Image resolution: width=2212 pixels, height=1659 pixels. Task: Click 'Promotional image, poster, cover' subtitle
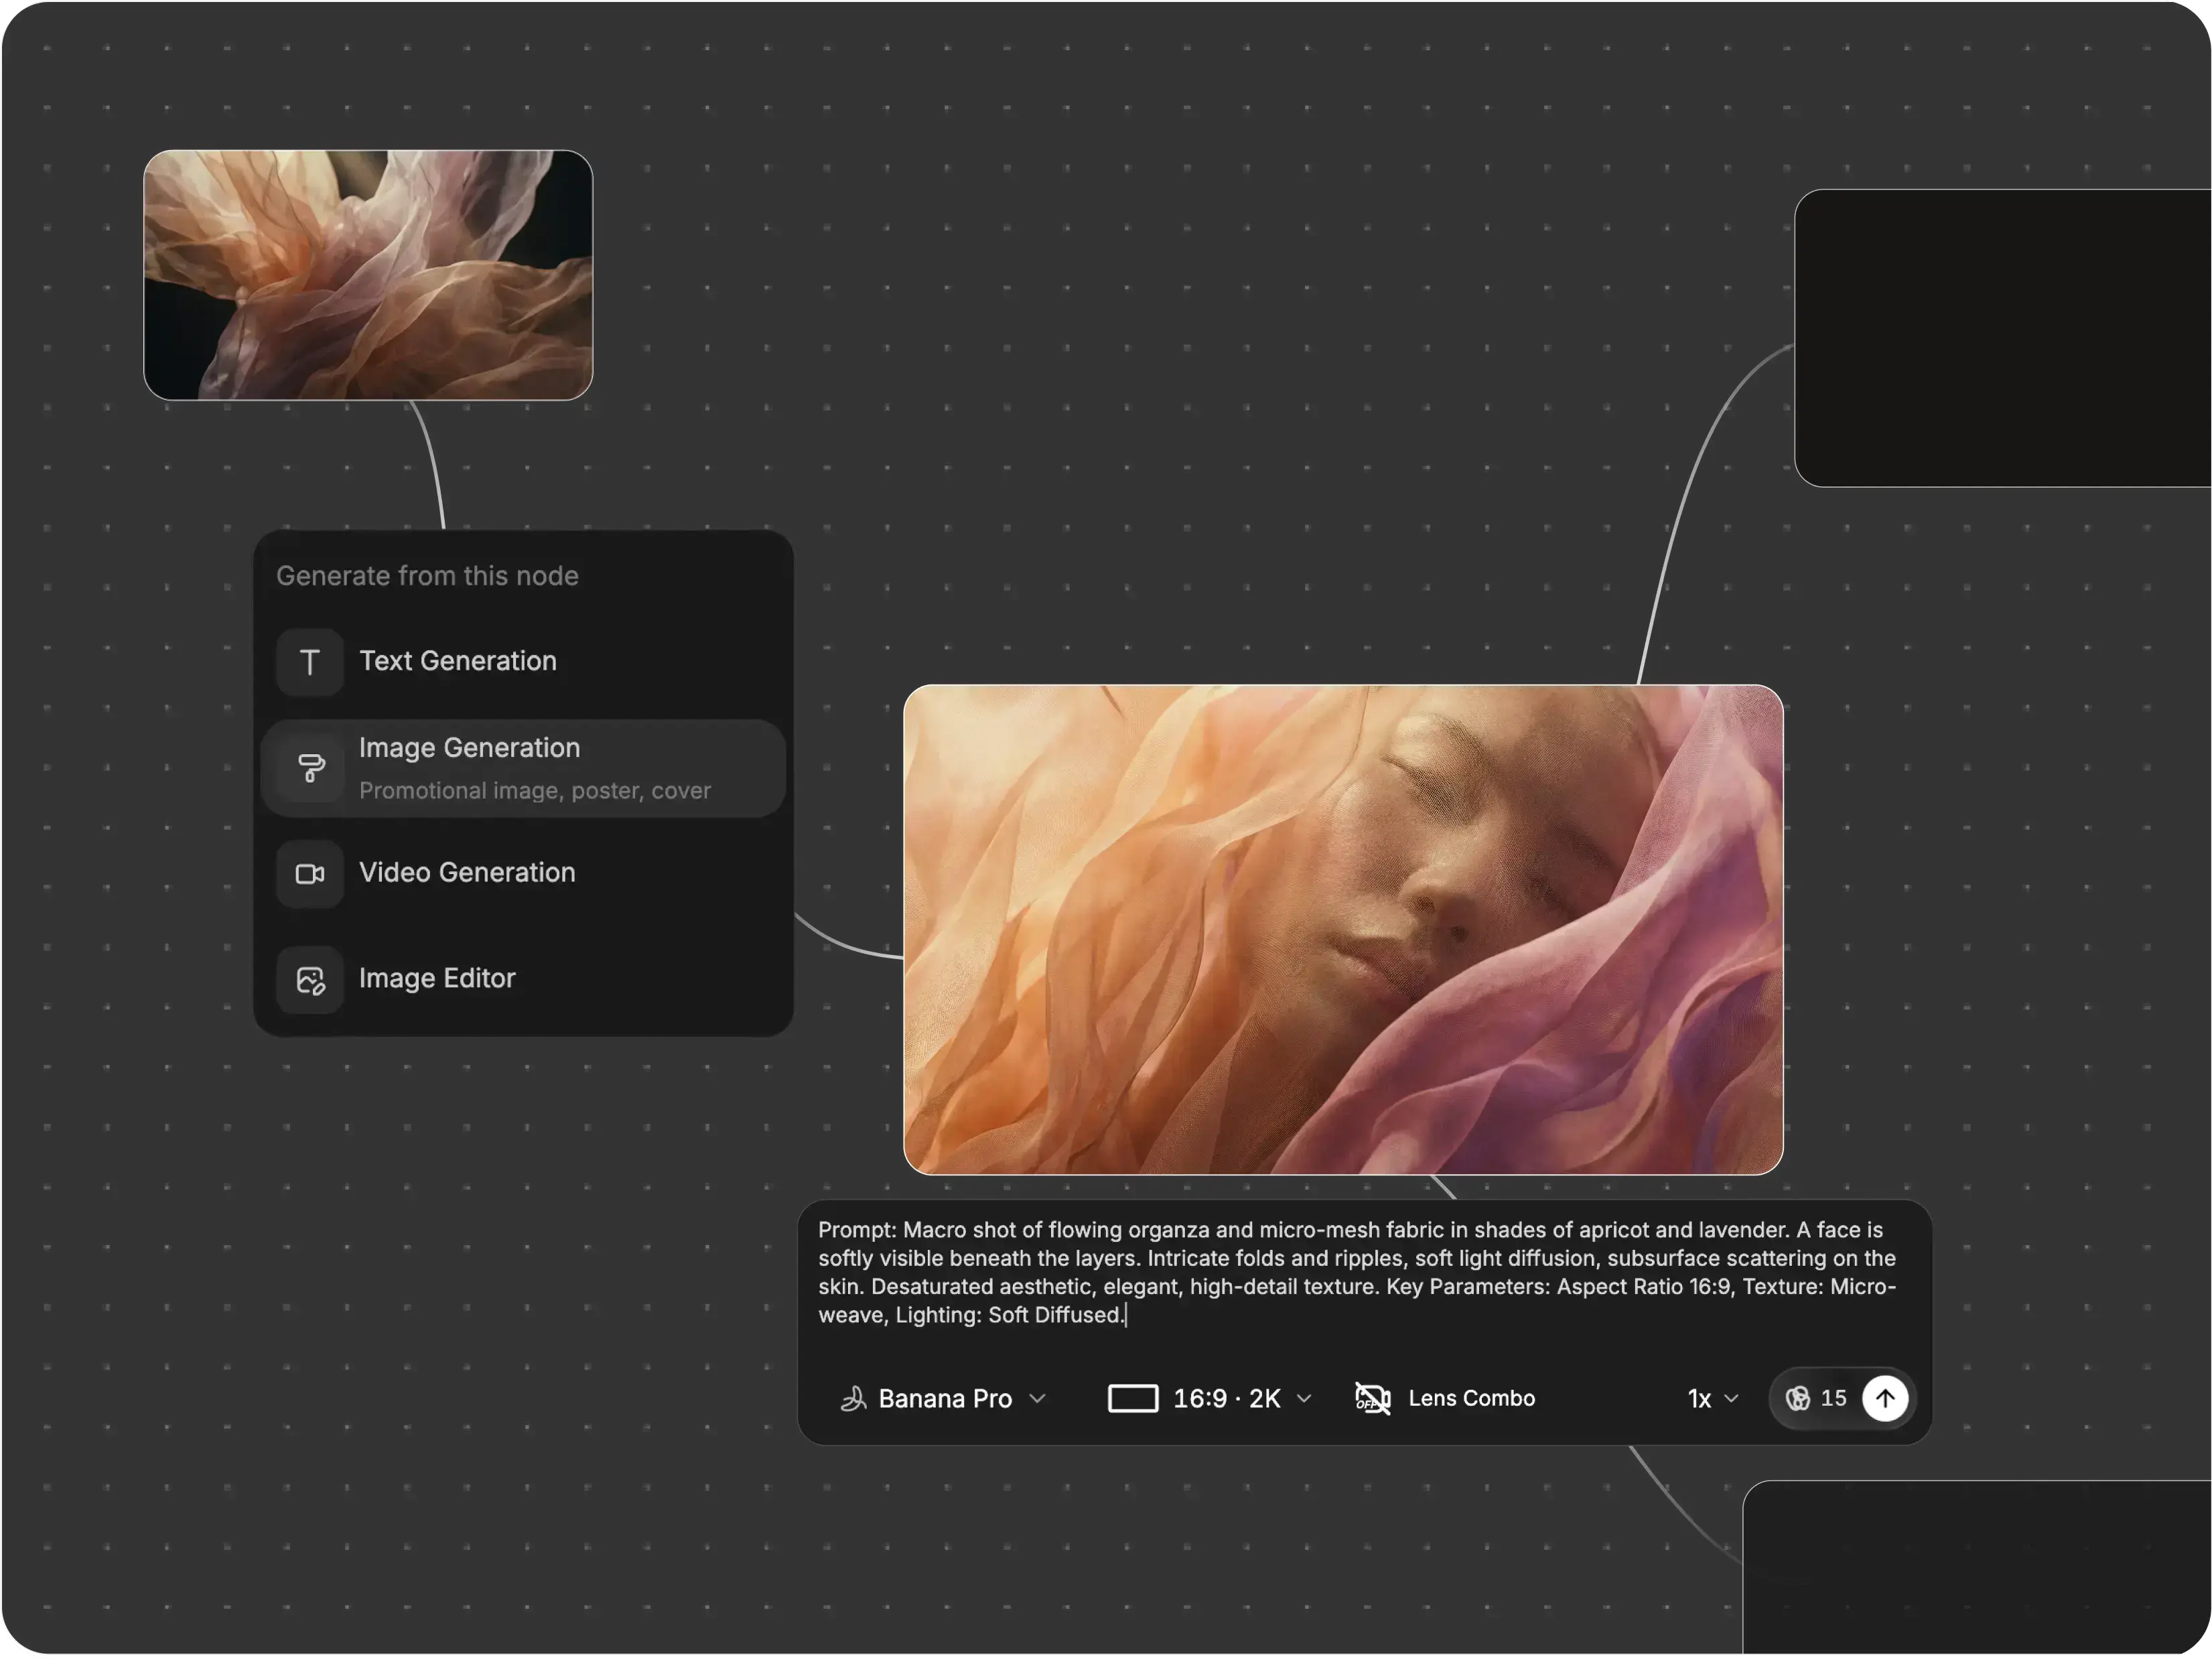click(x=535, y=791)
